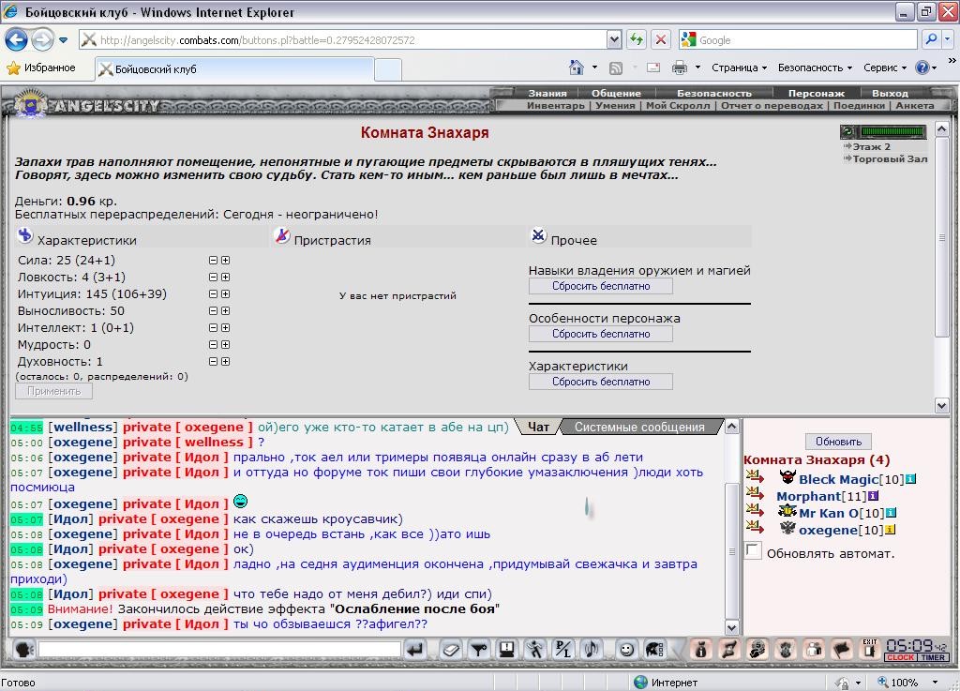Open the help question mark dropdown

[x=925, y=68]
